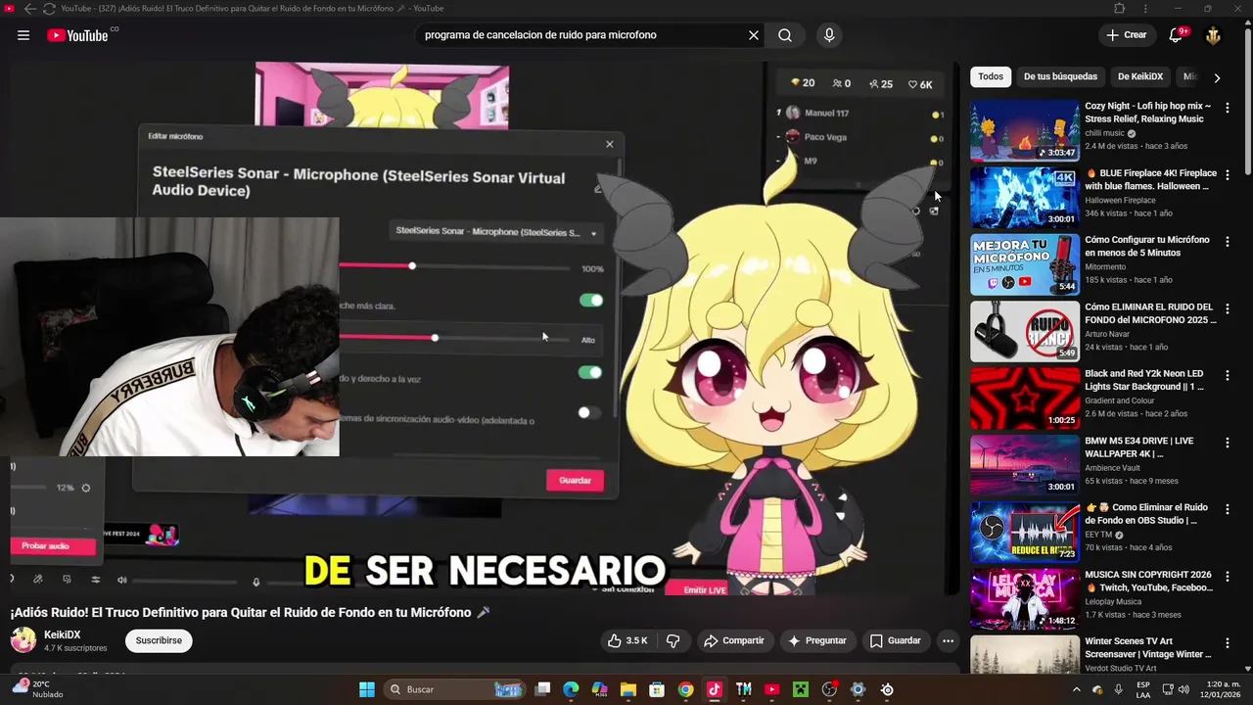Open Reduce el Ruido OBS thumbnail

point(1025,533)
